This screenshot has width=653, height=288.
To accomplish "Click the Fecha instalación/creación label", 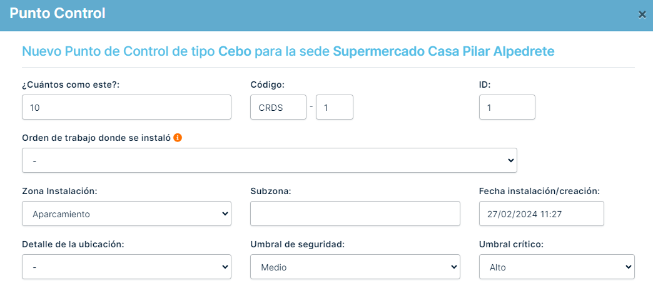I will click(539, 191).
